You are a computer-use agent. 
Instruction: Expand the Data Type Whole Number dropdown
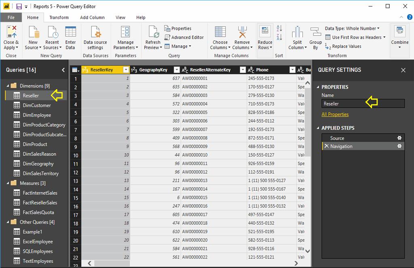(x=352, y=28)
